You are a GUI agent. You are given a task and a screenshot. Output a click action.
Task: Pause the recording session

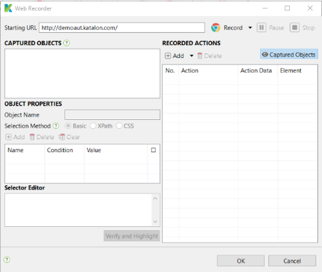(x=270, y=28)
